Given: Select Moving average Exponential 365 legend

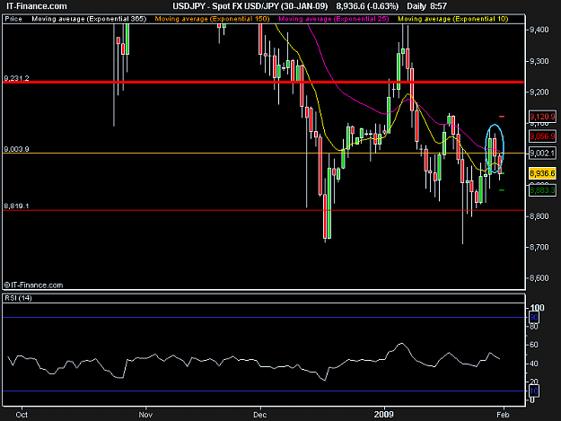Looking at the screenshot, I should tap(89, 19).
